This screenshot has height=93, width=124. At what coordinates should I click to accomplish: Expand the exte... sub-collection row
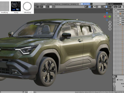pos(118,22)
